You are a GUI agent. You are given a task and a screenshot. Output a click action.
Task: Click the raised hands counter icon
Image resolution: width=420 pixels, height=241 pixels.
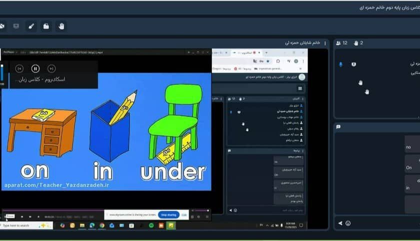(x=356, y=43)
